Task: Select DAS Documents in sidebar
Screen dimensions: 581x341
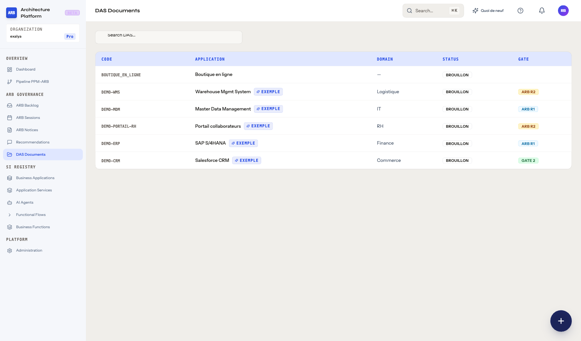Action: click(x=43, y=155)
